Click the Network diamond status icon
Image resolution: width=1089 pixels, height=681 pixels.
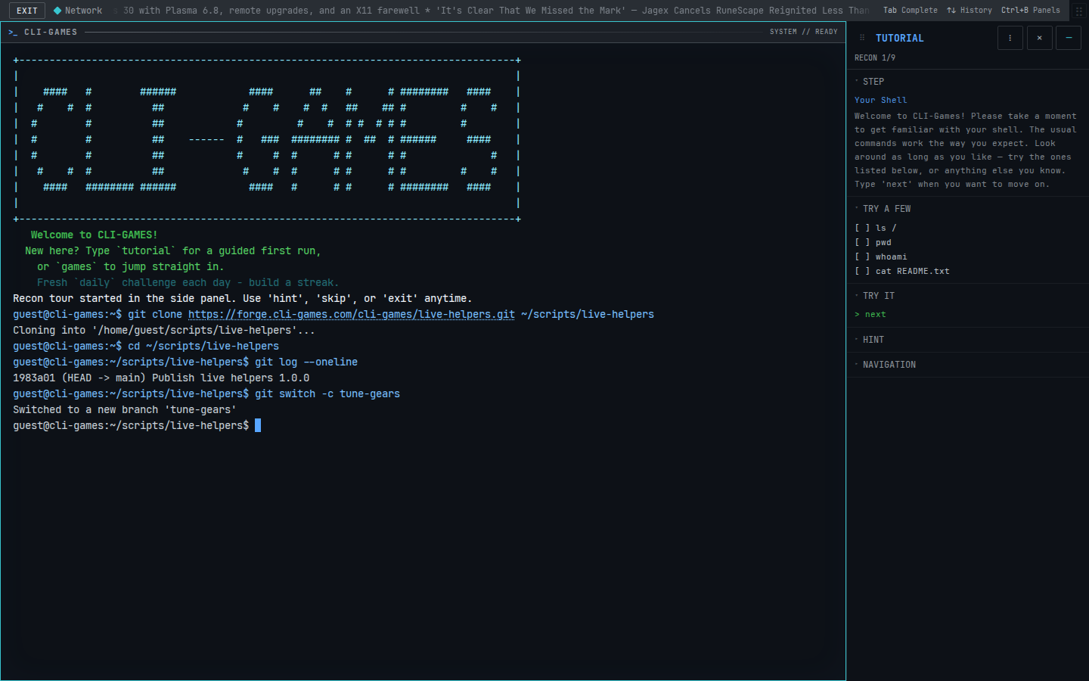57,11
